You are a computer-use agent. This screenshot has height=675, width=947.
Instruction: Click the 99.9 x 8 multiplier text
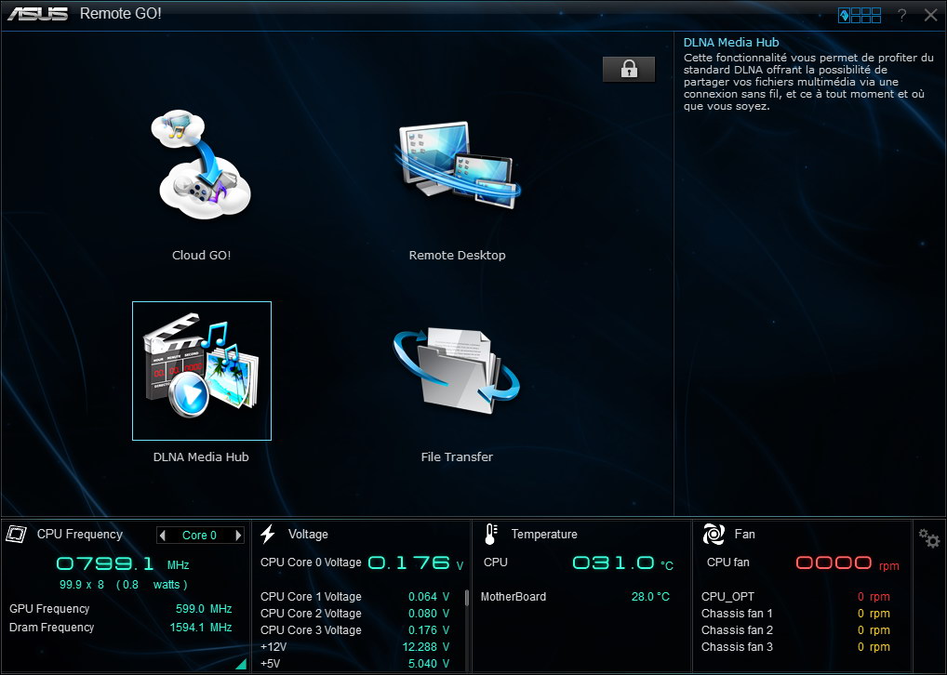[x=82, y=585]
